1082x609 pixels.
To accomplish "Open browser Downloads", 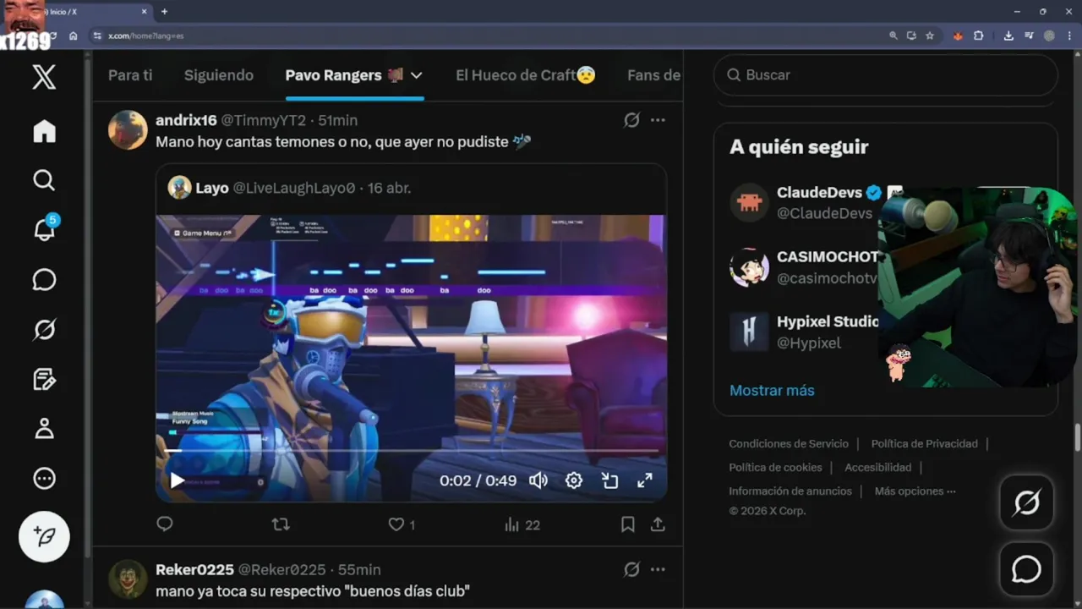I will [1008, 36].
